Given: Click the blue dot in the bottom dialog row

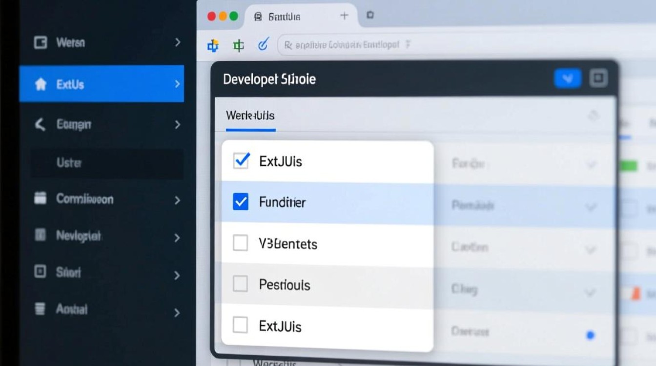Looking at the screenshot, I should point(590,335).
